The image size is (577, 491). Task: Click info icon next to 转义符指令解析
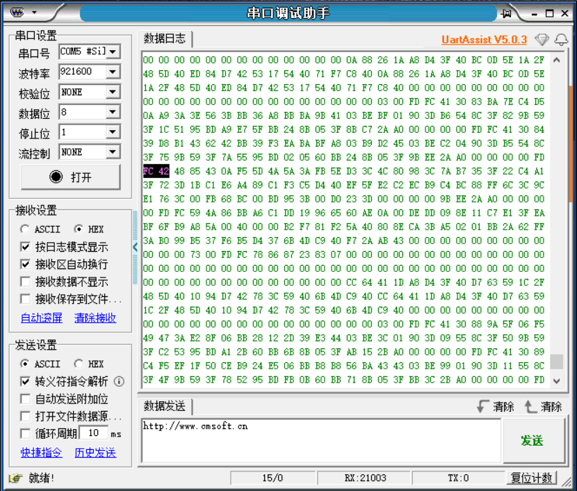point(119,381)
